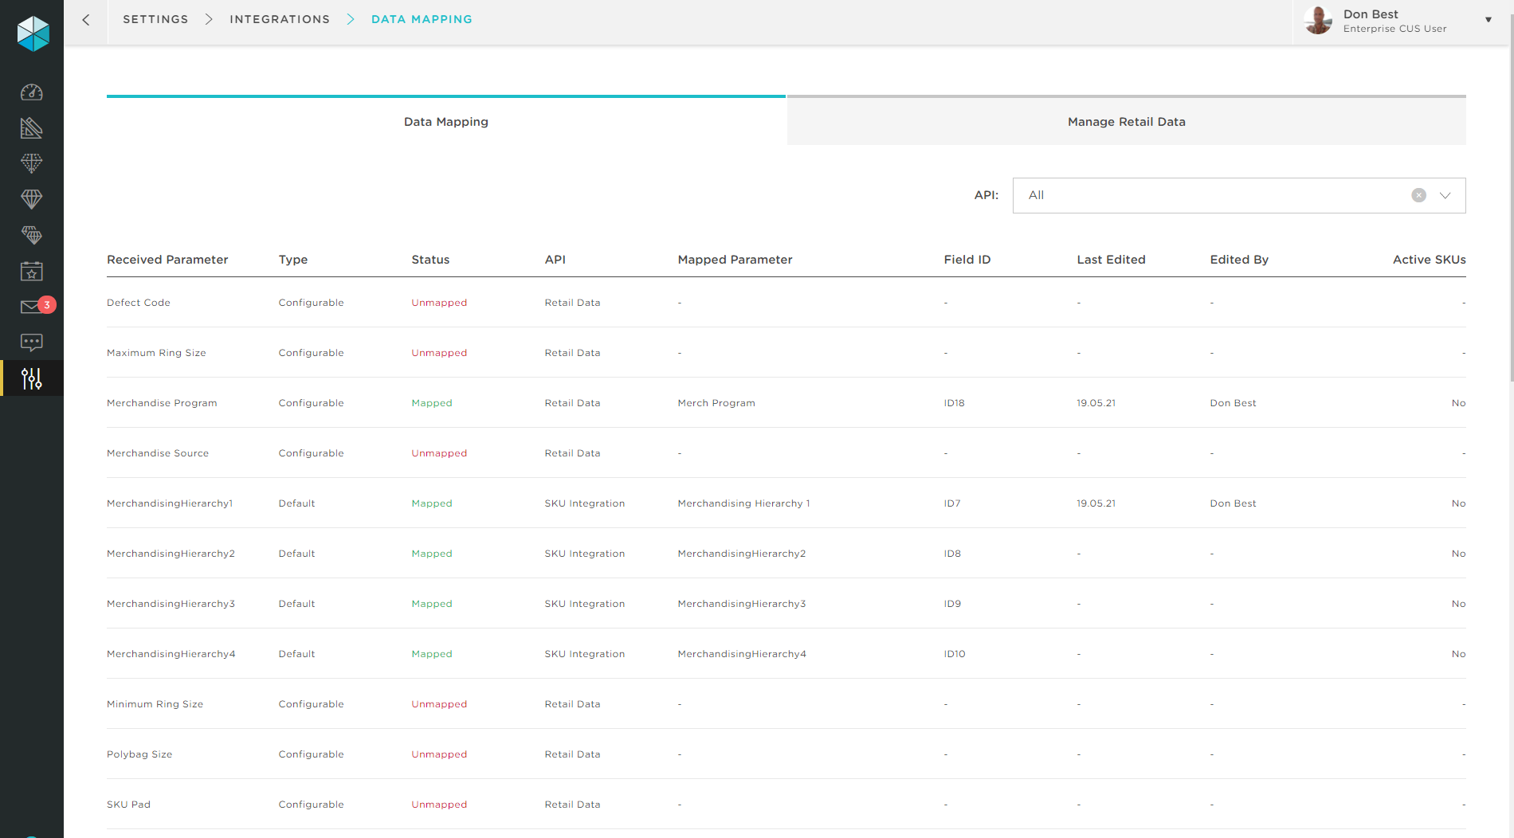Sort by the Field ID column header
Viewport: 1514px width, 838px height.
(967, 260)
